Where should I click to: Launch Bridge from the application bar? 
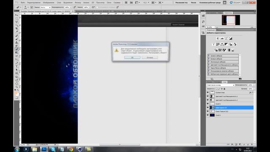pyautogui.click(x=126, y=3)
